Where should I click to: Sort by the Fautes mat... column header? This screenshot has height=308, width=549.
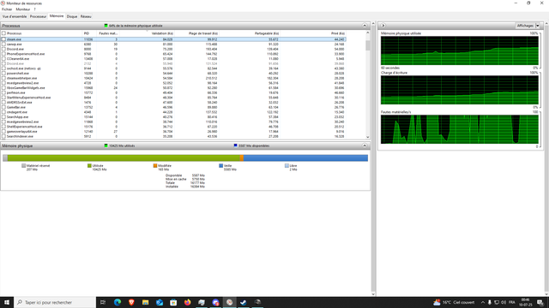point(108,33)
